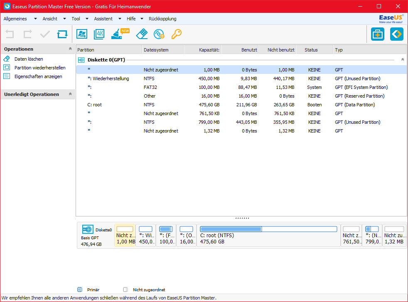Viewport: 408px width, 302px height.
Task: Sort by the Benutzt column header
Action: click(x=240, y=50)
